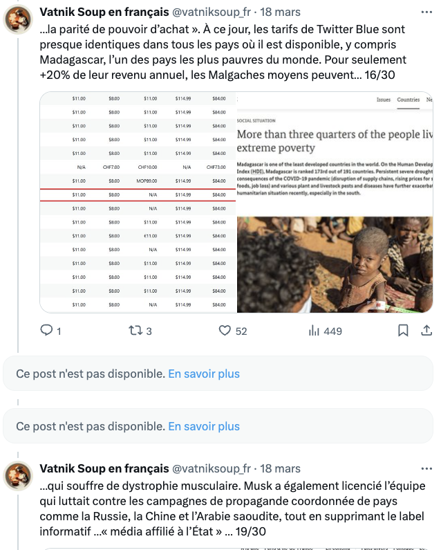
Task: Repost the 16/30 tweet
Action: click(x=135, y=331)
